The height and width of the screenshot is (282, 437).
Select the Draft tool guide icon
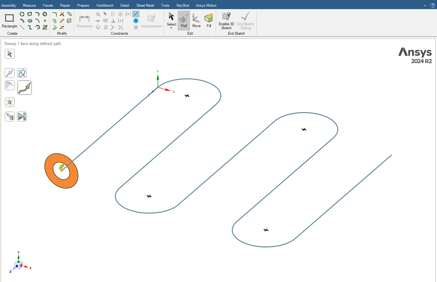tap(10, 85)
